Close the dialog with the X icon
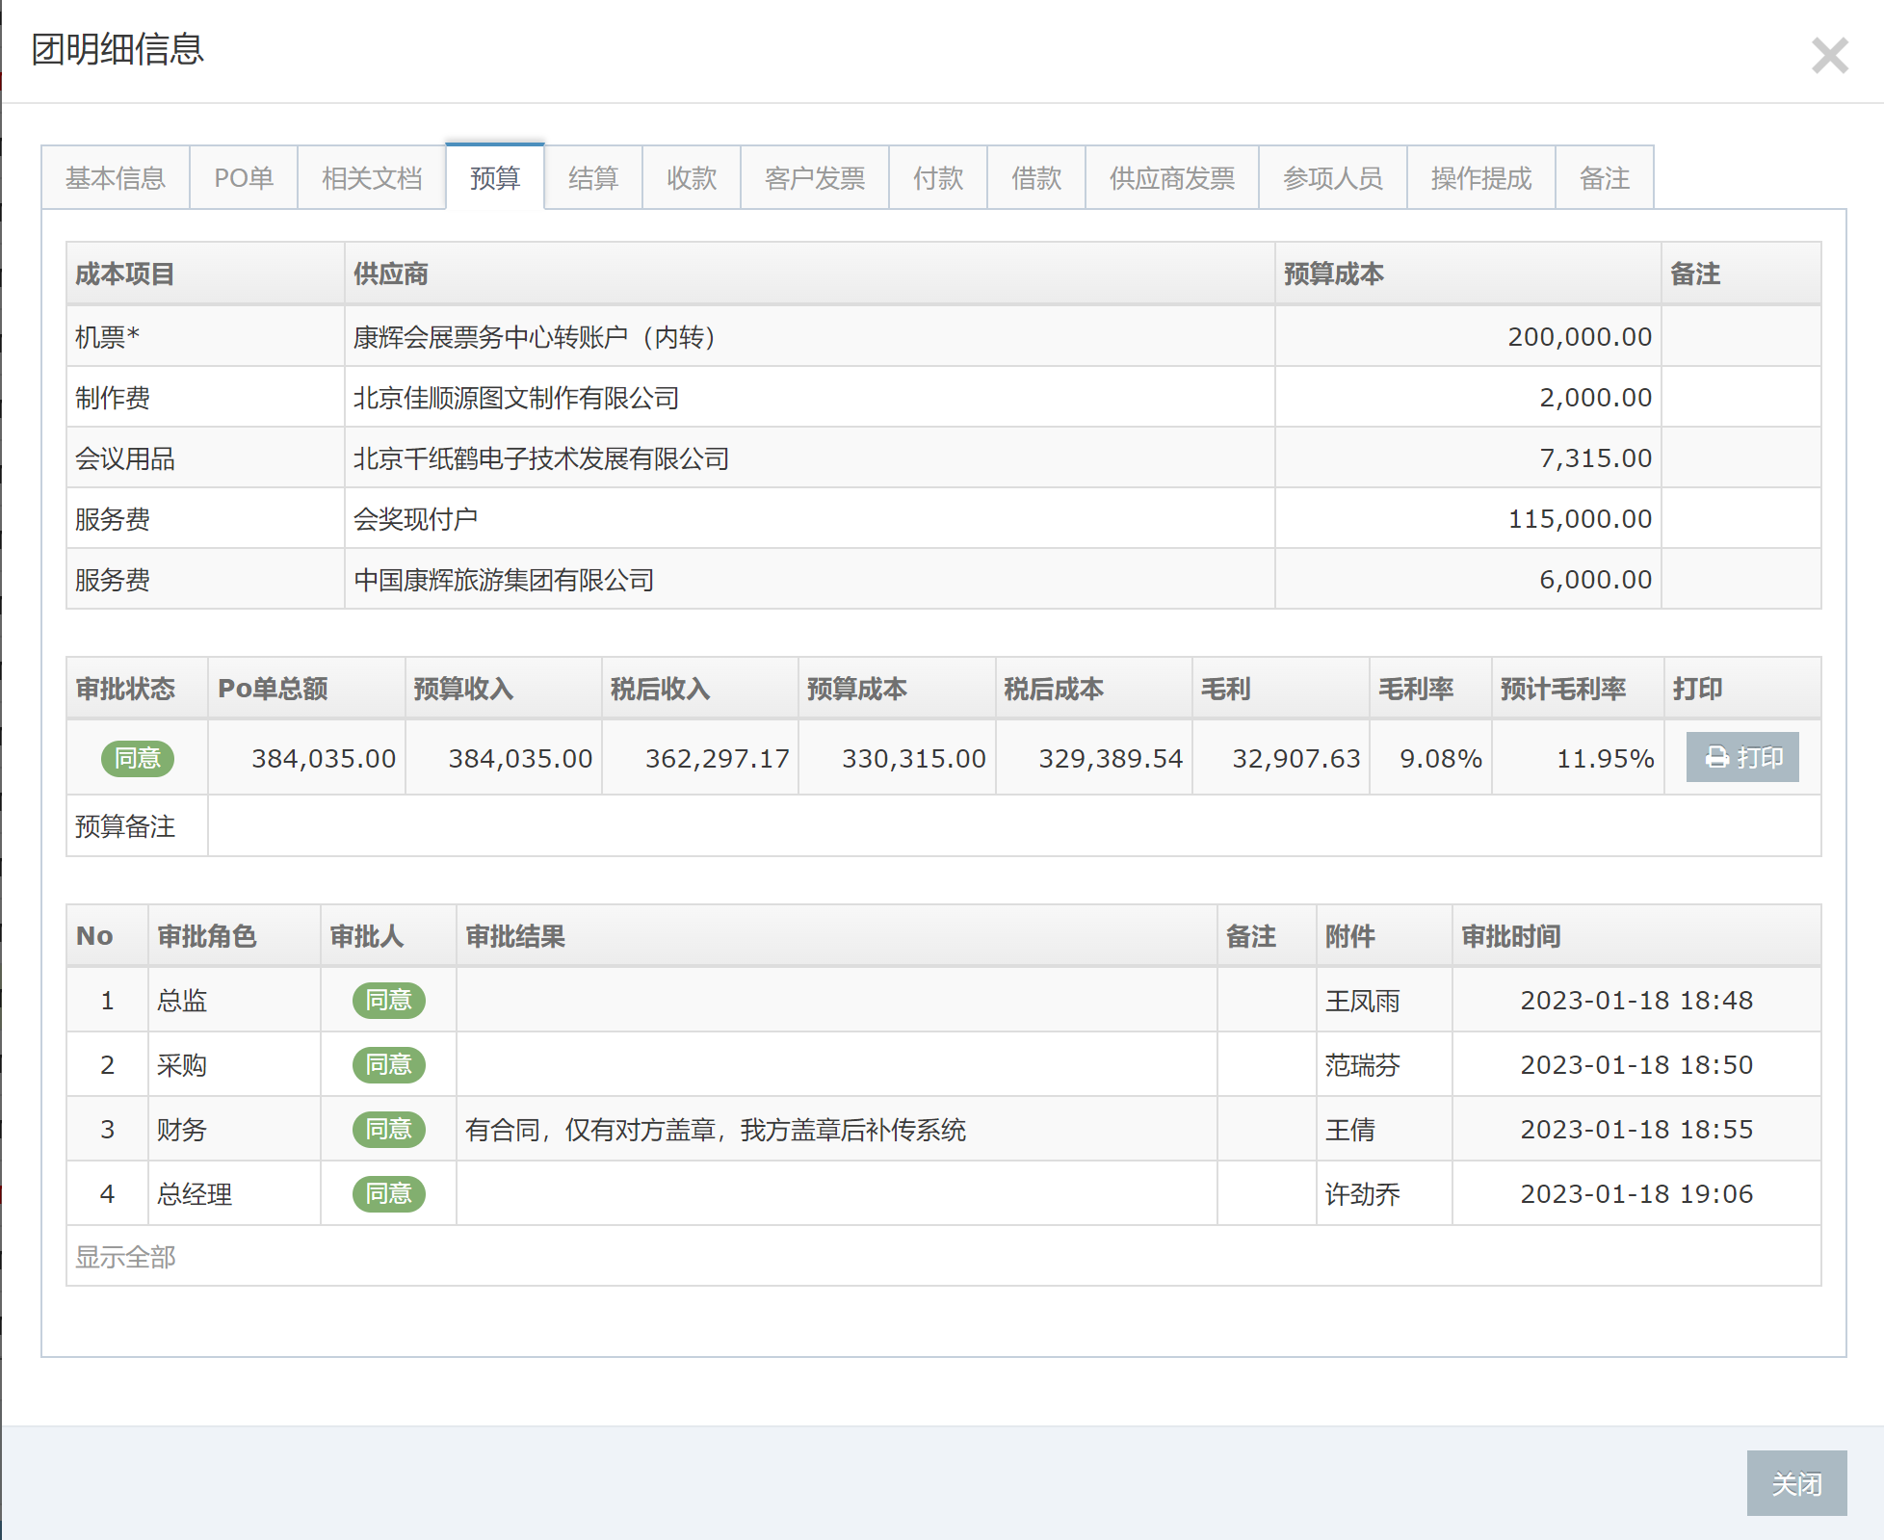This screenshot has height=1540, width=1884. [1828, 56]
